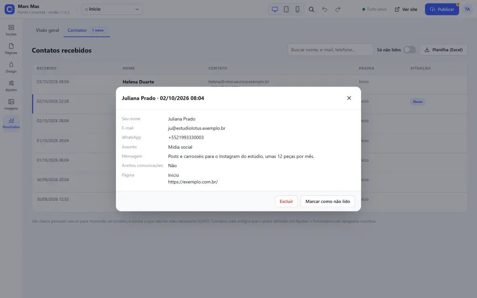Click the ju@estudiolotus.exemplo.br email value
Viewport: 477px width, 298px height.
(x=197, y=129)
